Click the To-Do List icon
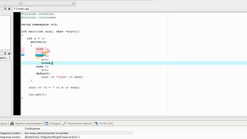Screen dimensions: 247x139 tap(96, 124)
